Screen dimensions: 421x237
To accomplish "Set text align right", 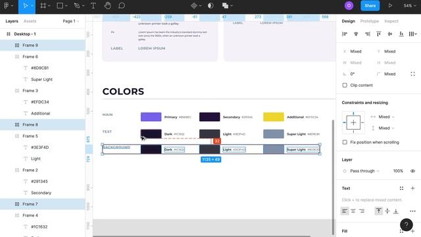I will pos(362,211).
